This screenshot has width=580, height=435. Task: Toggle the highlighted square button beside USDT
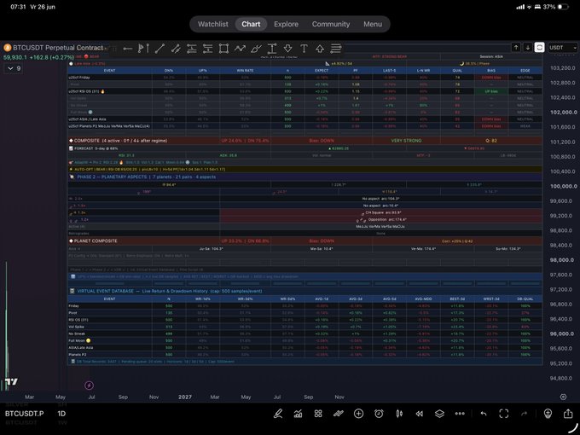[x=539, y=48]
